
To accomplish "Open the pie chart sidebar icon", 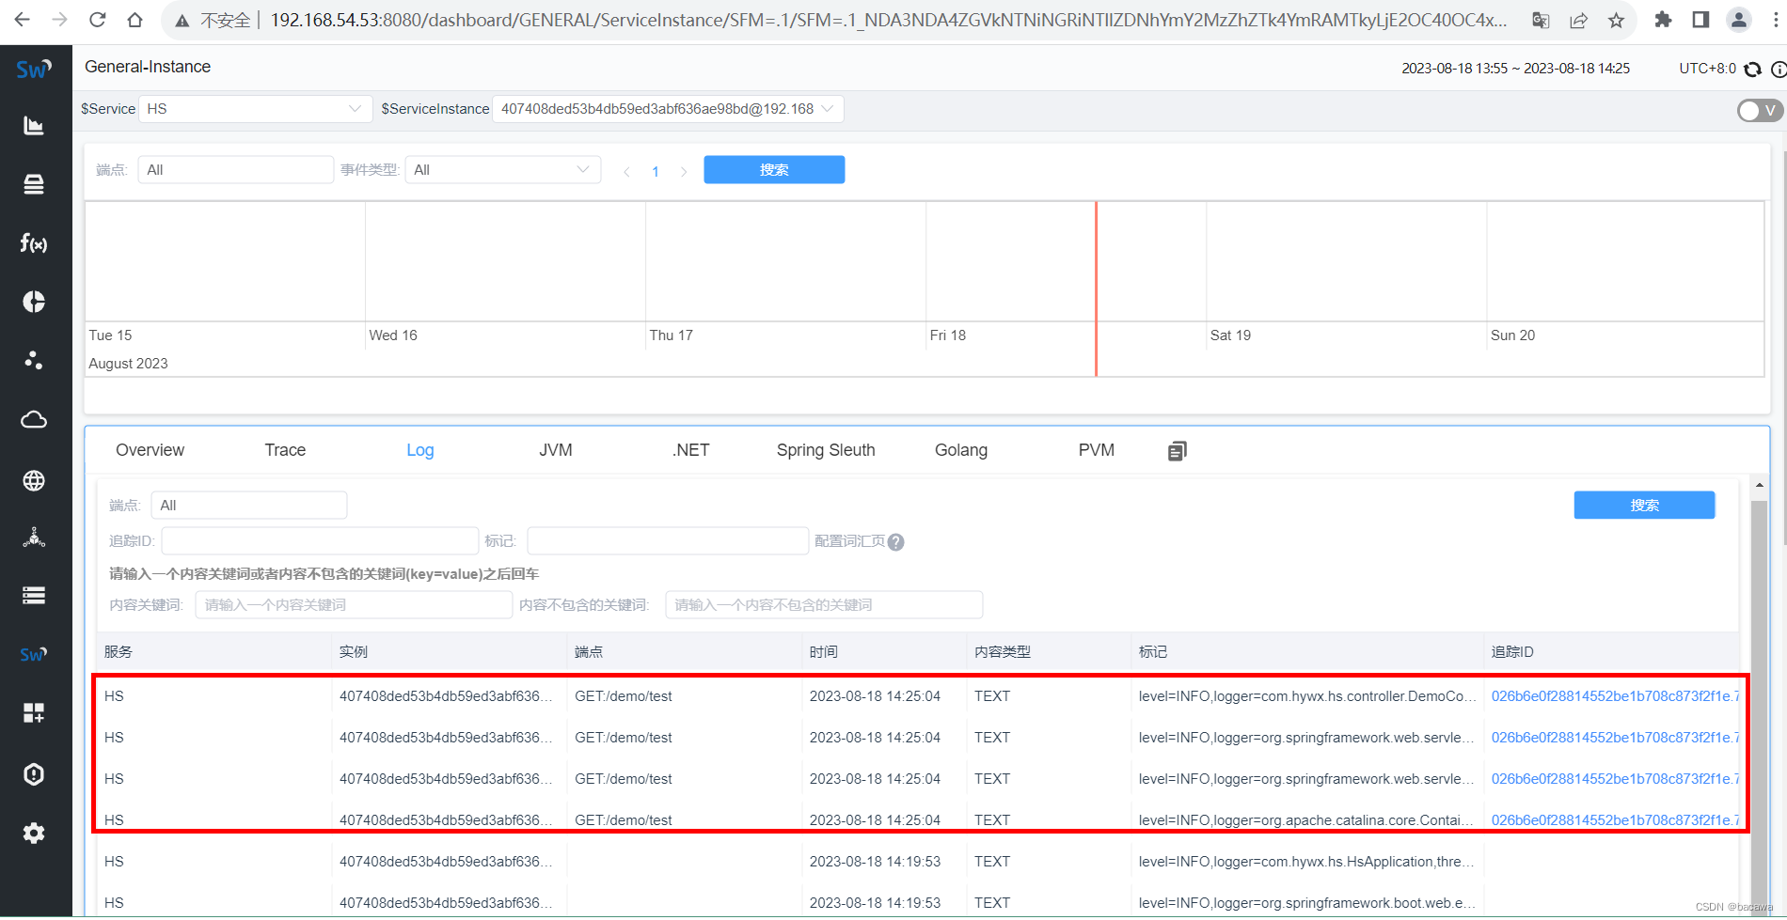I will [x=34, y=302].
